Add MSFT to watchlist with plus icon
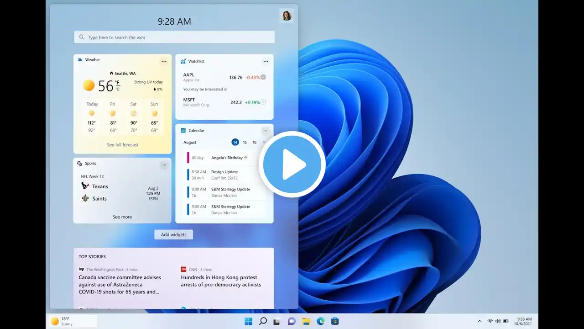Screen dimensions: 584x329 click(263, 102)
